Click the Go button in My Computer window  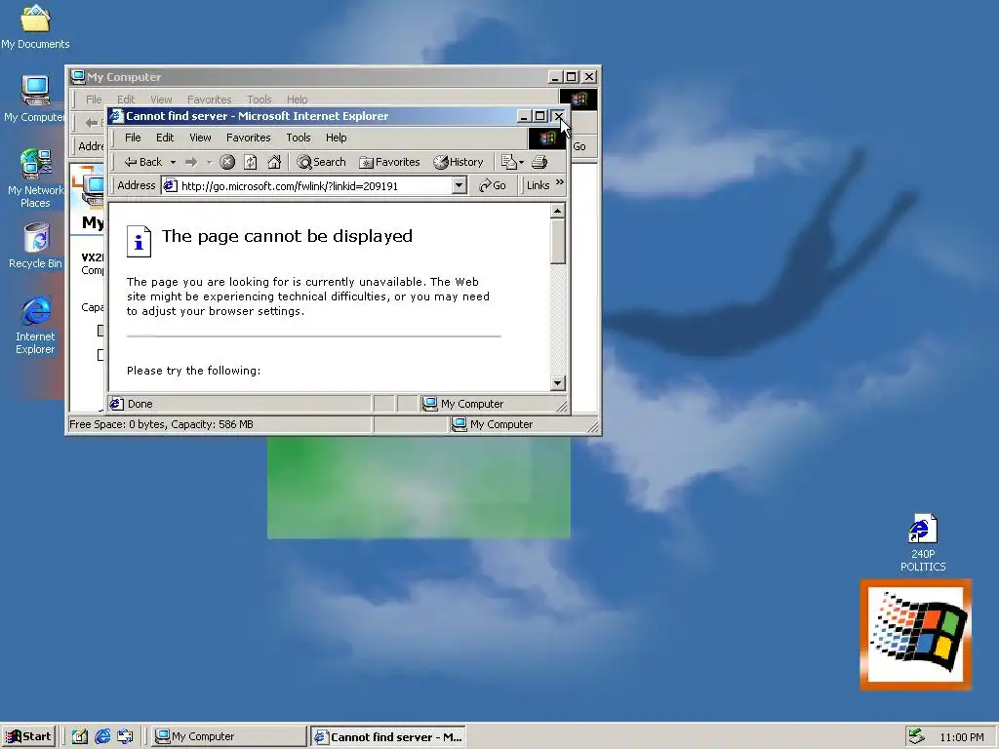pyautogui.click(x=579, y=146)
